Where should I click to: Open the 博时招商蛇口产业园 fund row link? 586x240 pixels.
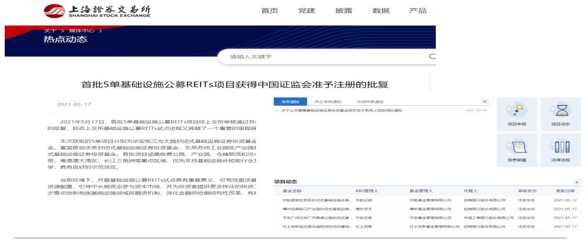[318, 209]
